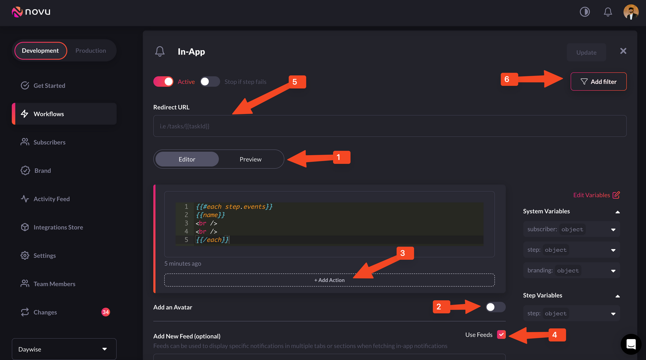The image size is (646, 360).
Task: Enable Stop if step fails toggle
Action: (210, 82)
